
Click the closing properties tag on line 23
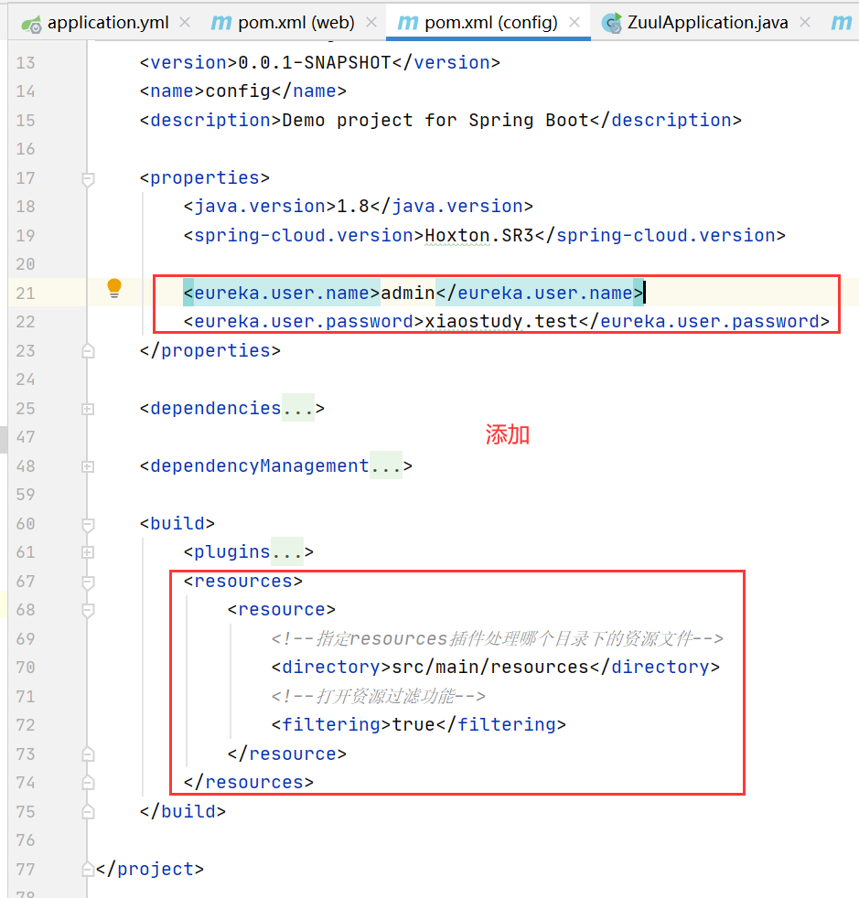coord(210,350)
